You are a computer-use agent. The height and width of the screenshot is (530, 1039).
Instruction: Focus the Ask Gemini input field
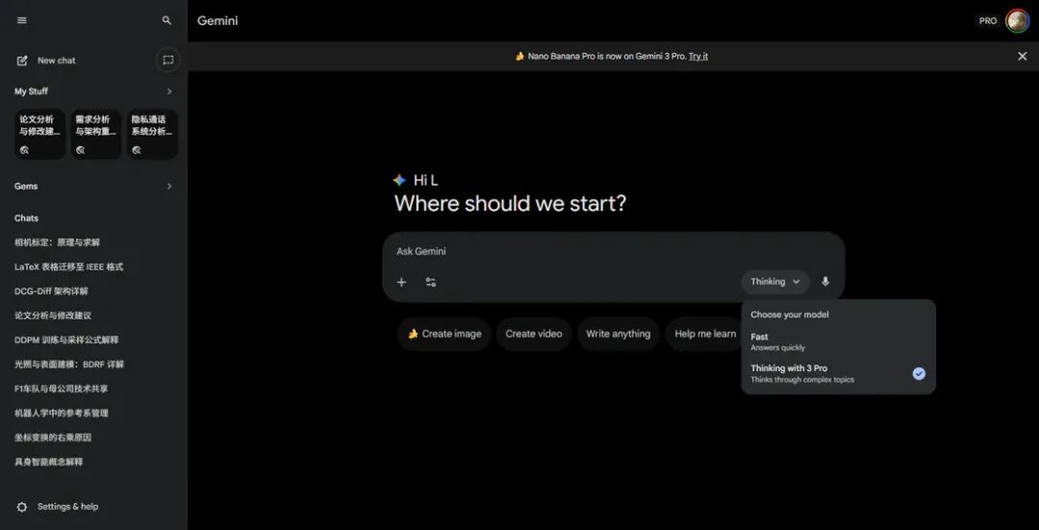[x=614, y=251]
